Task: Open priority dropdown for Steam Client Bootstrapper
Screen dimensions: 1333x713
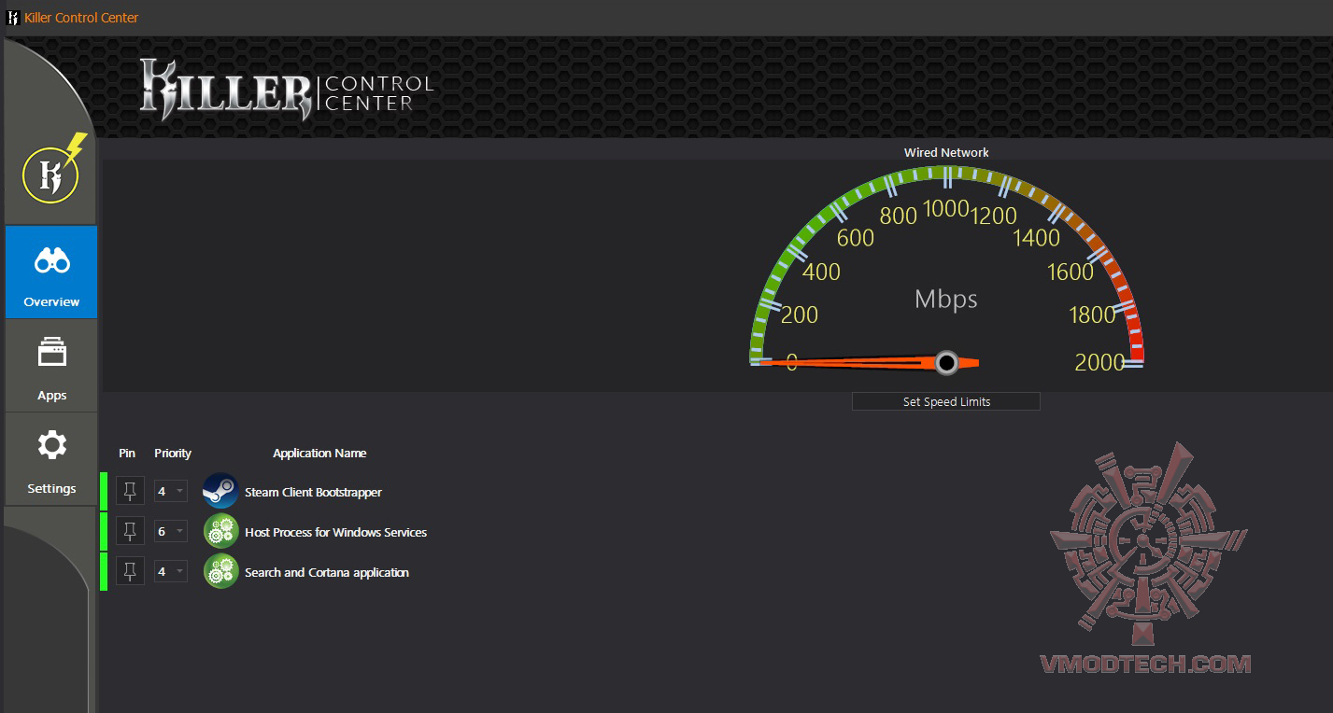Action: 171,491
